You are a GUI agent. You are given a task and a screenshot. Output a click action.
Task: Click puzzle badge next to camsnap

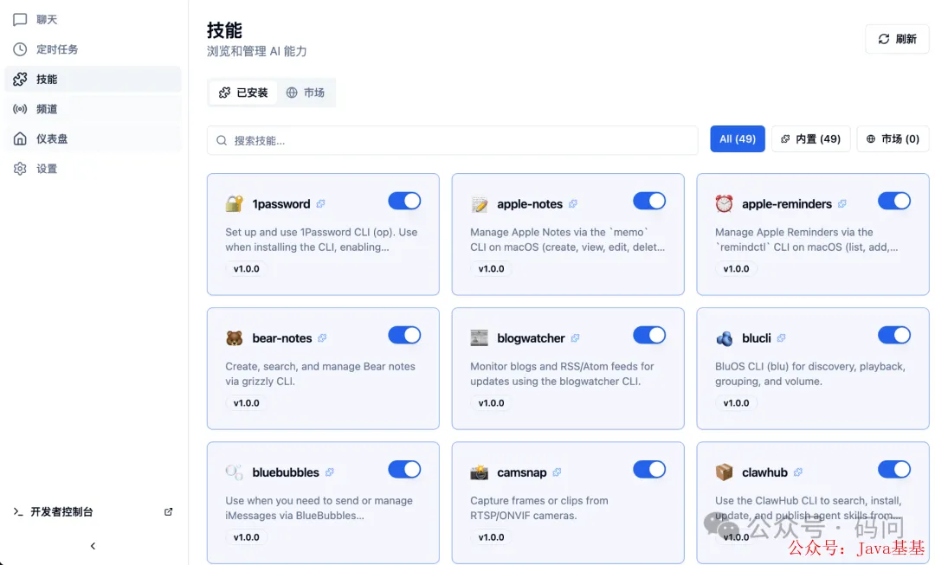pyautogui.click(x=557, y=472)
